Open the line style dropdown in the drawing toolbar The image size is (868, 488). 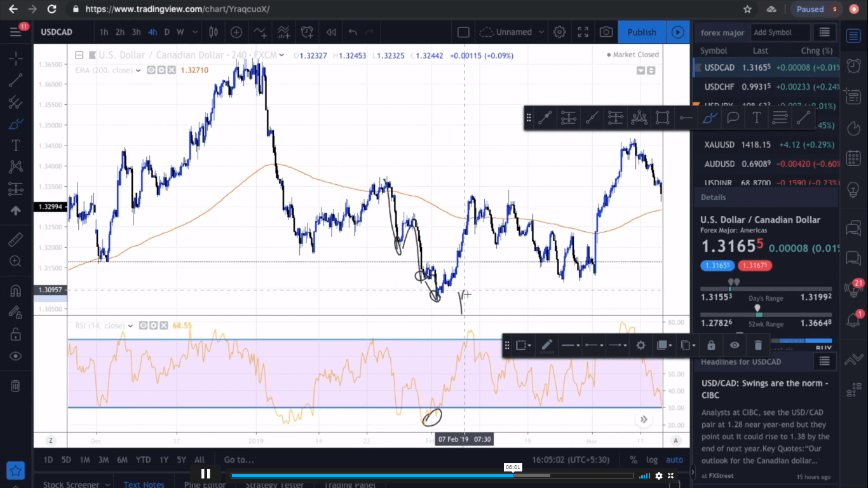coord(570,345)
